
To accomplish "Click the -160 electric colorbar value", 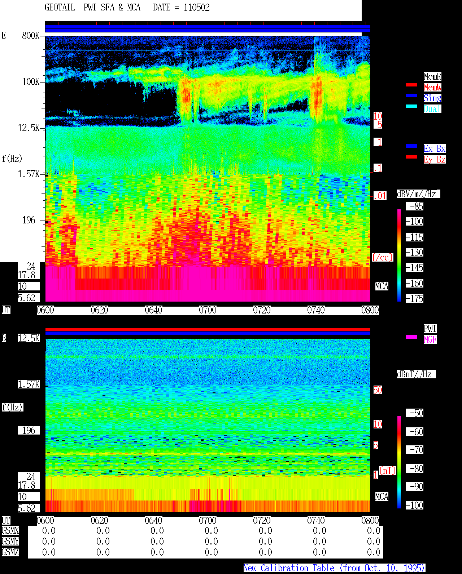I will 415,284.
